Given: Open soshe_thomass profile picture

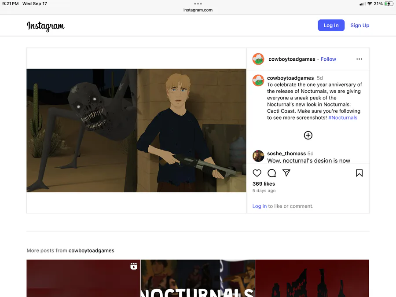Looking at the screenshot, I should pyautogui.click(x=258, y=156).
